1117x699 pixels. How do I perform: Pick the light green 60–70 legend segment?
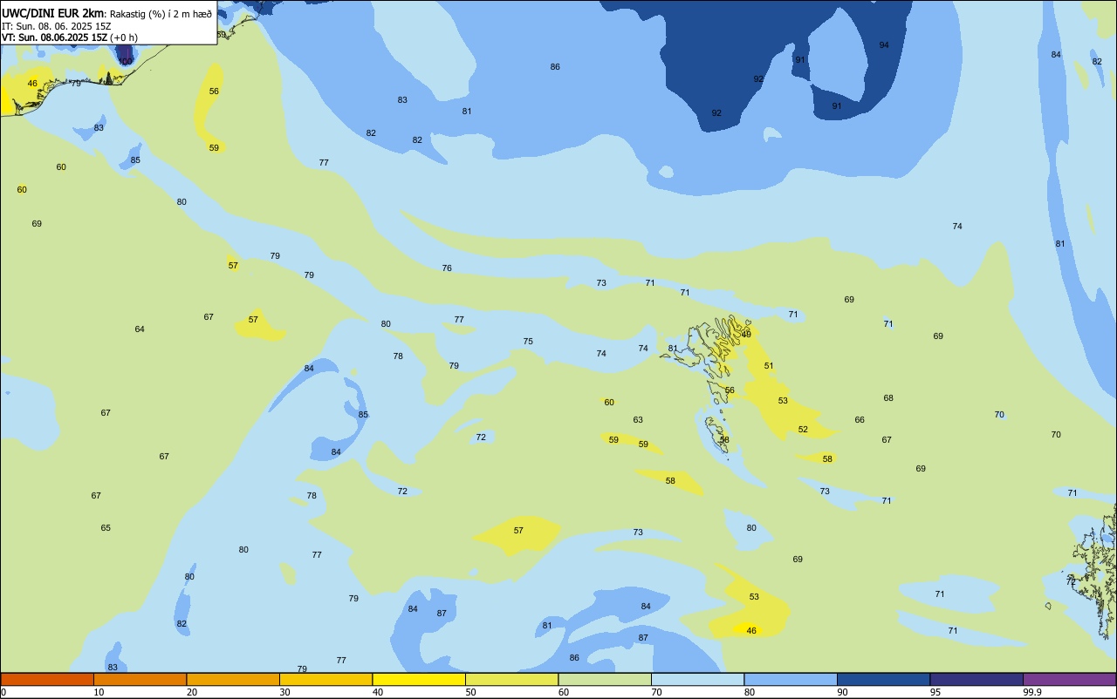pyautogui.click(x=605, y=679)
